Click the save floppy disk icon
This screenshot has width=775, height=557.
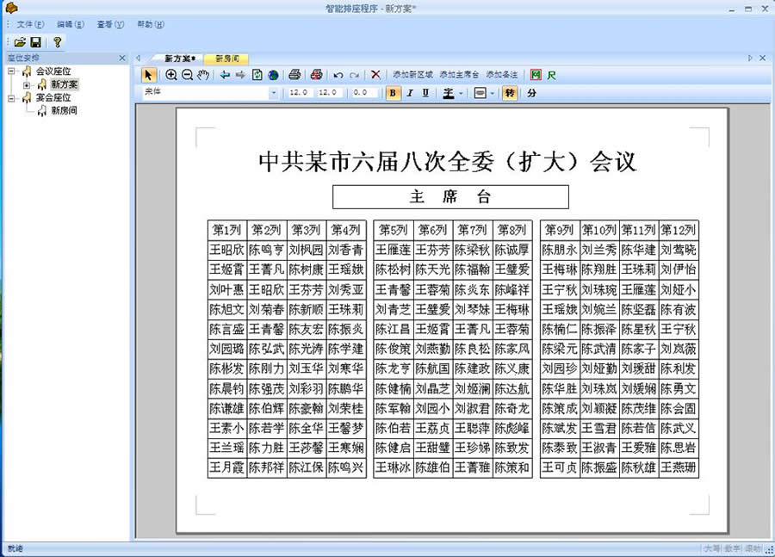pyautogui.click(x=35, y=41)
